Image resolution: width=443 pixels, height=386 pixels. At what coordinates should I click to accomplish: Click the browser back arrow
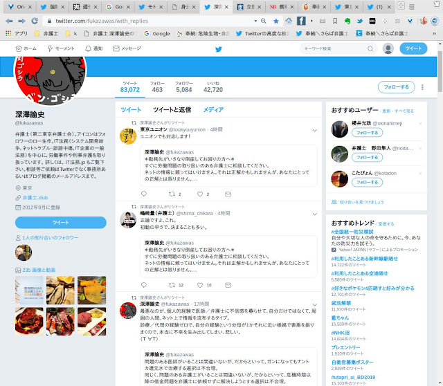click(x=9, y=21)
